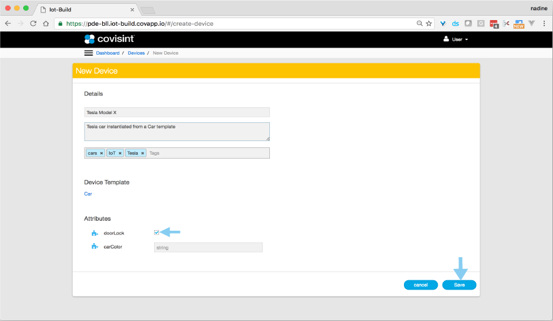Click the browser home icon
This screenshot has width=553, height=321.
[x=46, y=24]
